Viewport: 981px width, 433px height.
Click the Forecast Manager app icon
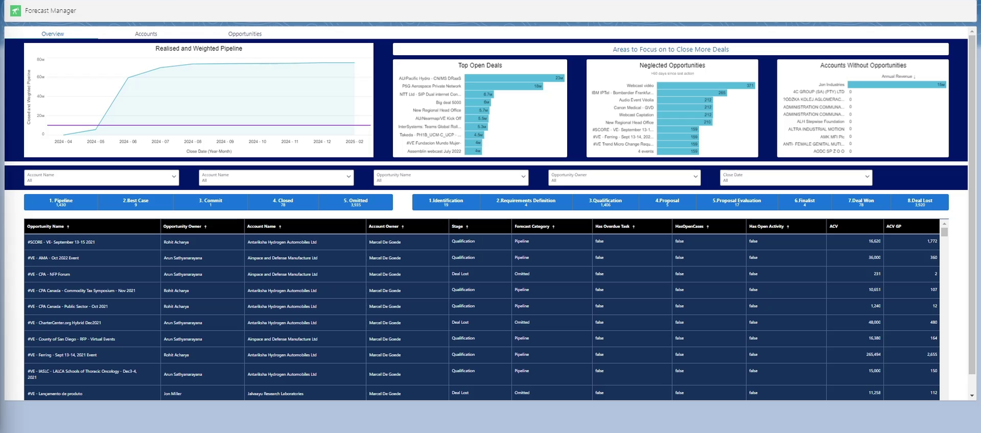(x=16, y=10)
